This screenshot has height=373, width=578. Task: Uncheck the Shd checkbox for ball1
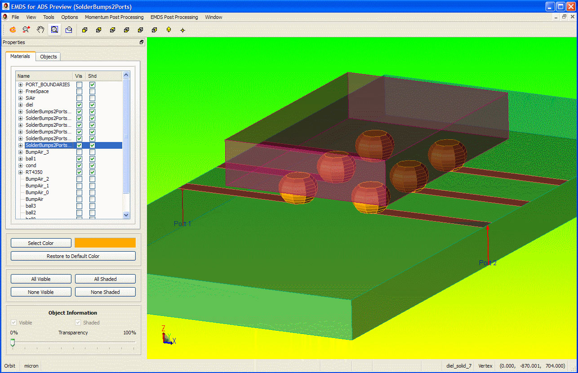[92, 159]
